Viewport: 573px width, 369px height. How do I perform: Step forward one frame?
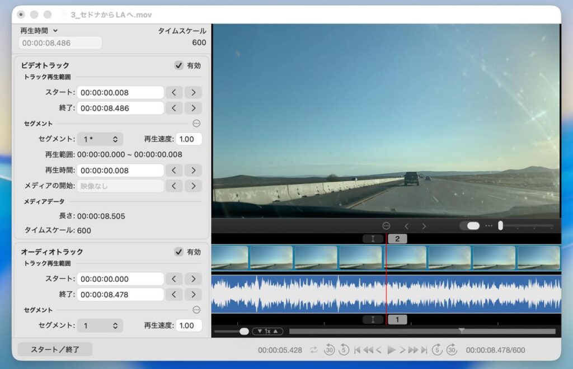[x=402, y=350]
